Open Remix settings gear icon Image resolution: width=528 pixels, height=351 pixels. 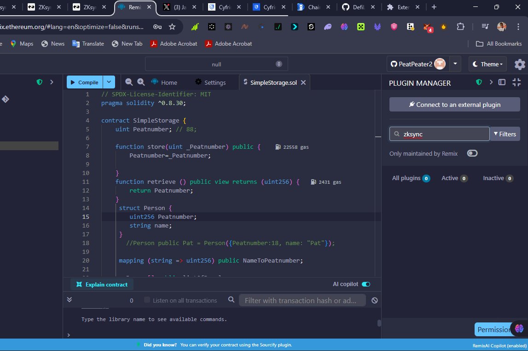click(520, 64)
